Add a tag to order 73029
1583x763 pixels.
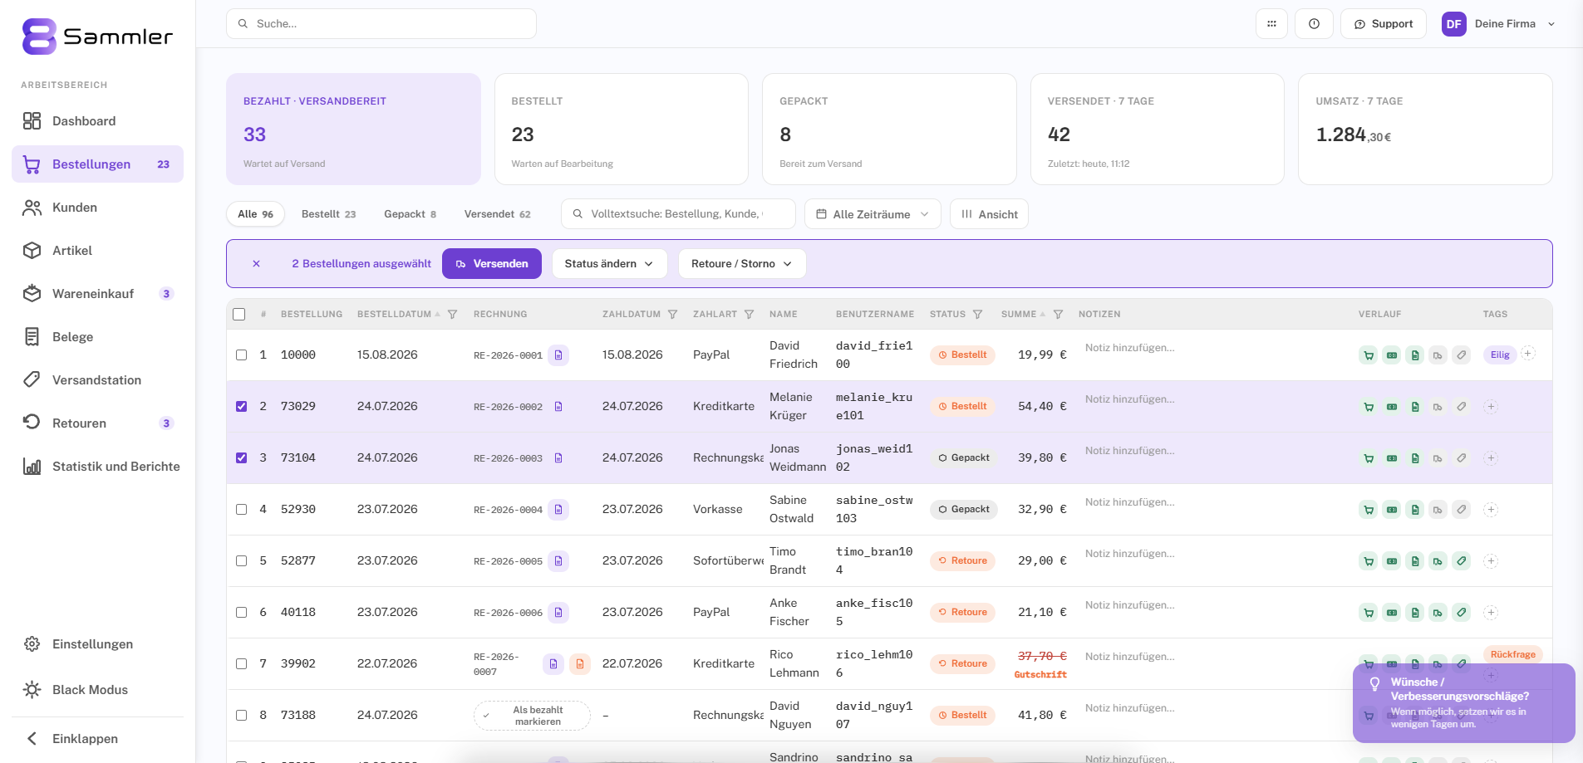1491,407
